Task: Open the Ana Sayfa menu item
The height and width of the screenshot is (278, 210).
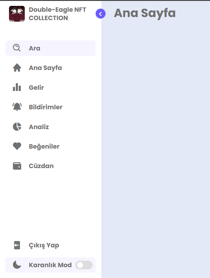Action: pyautogui.click(x=45, y=67)
